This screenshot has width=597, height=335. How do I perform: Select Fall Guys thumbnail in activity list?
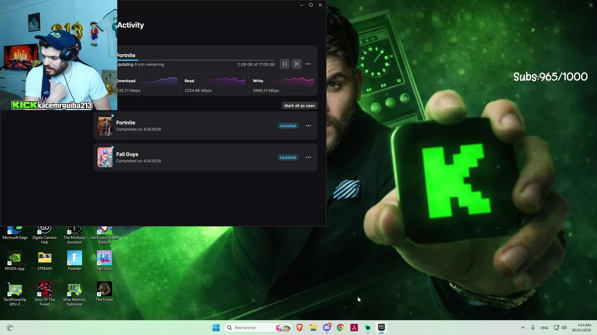(x=105, y=157)
